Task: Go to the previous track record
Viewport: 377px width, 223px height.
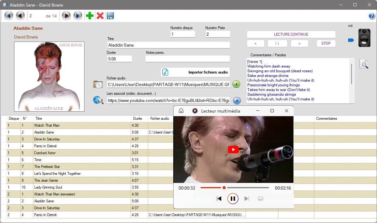Action: coord(20,16)
